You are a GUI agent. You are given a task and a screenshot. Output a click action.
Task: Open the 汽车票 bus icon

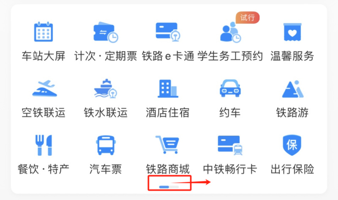point(106,145)
